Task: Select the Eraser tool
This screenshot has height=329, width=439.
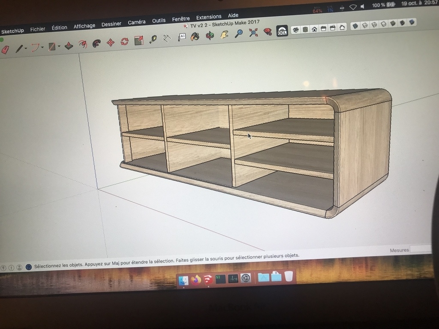Action: [5, 50]
